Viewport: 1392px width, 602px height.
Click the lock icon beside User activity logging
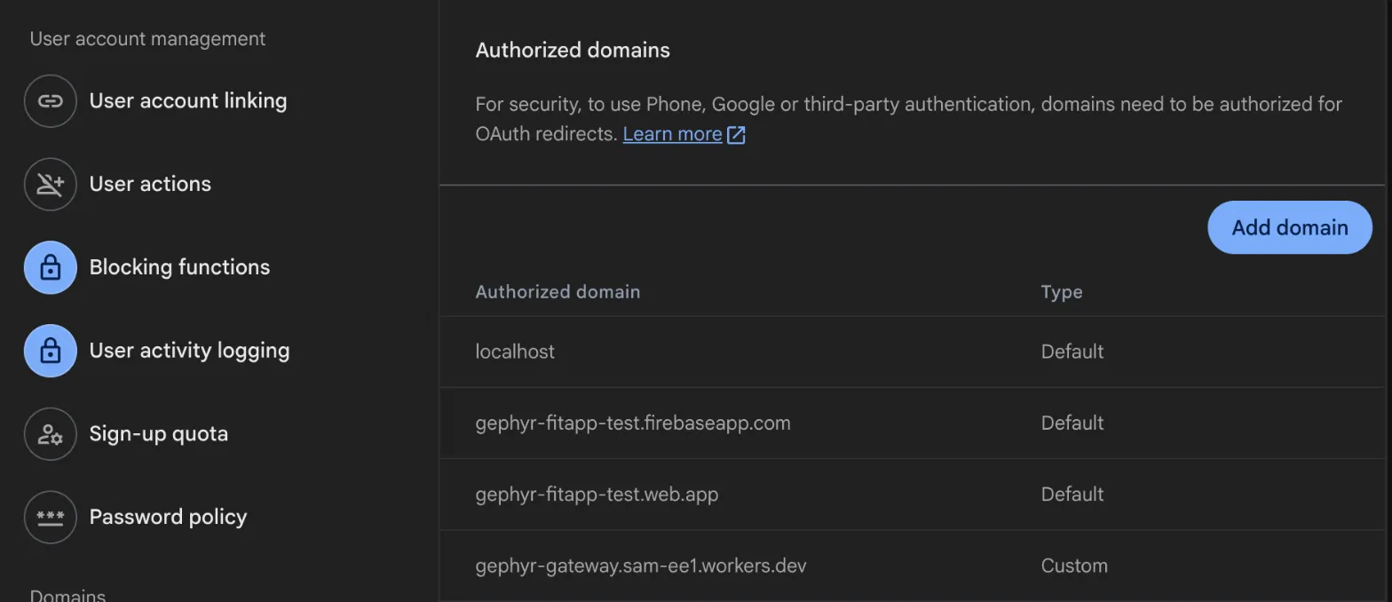(51, 351)
